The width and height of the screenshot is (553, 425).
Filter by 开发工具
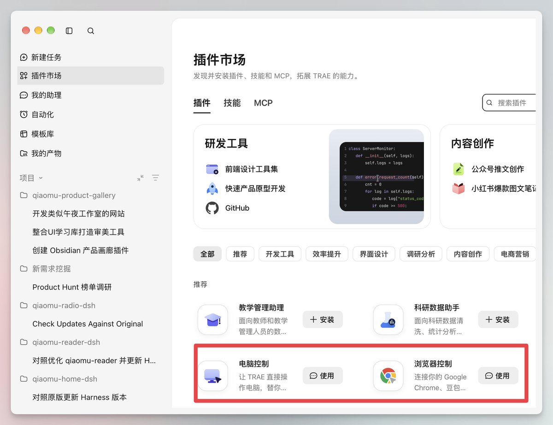(280, 254)
